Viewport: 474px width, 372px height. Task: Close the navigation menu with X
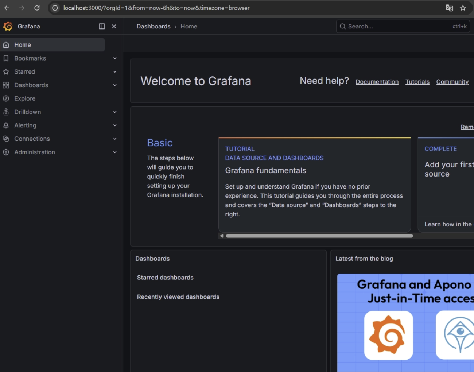coord(114,26)
